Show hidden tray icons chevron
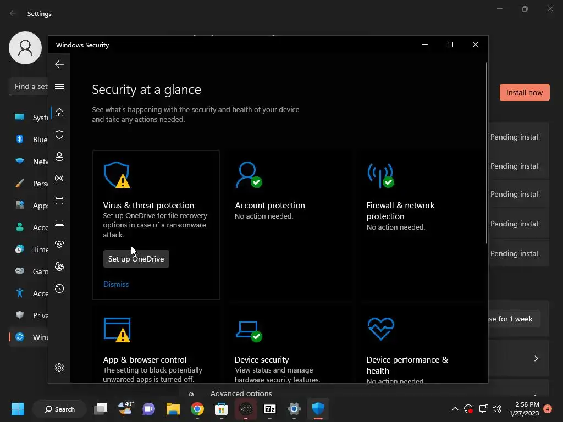563x422 pixels. pos(455,409)
